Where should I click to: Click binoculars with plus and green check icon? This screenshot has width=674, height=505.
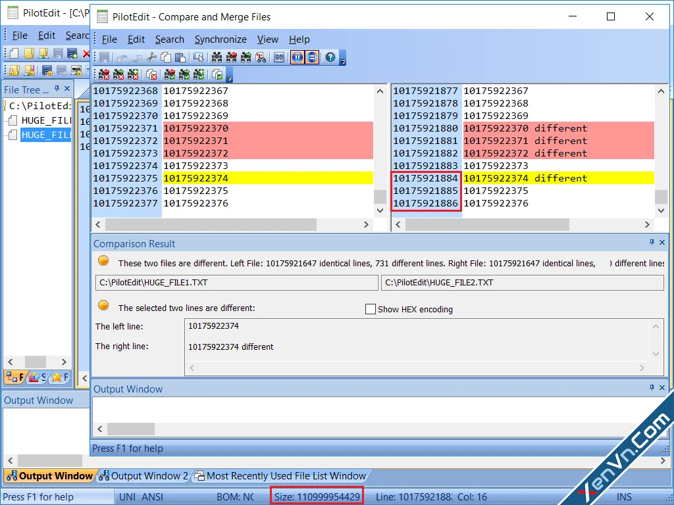(199, 74)
